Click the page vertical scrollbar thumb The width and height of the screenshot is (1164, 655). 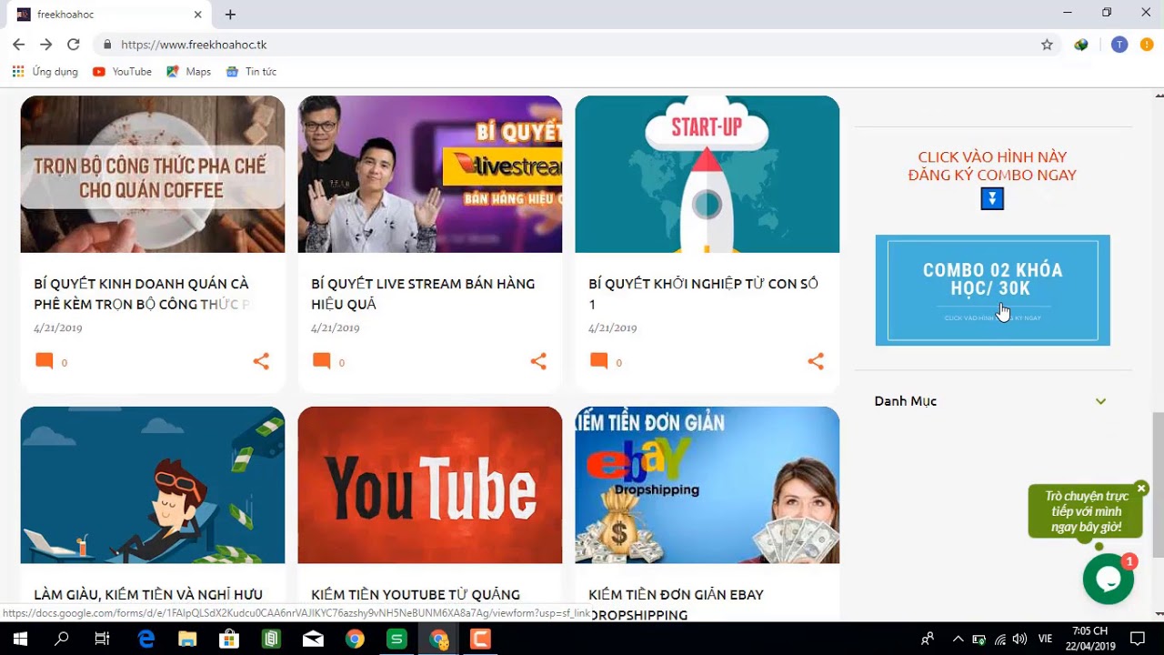1158,484
